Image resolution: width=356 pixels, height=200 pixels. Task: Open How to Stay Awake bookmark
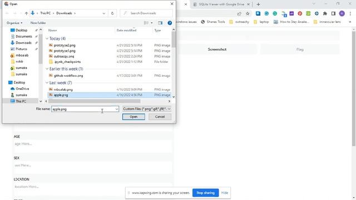click(291, 22)
